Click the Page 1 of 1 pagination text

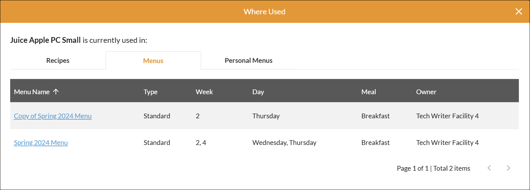coord(412,168)
